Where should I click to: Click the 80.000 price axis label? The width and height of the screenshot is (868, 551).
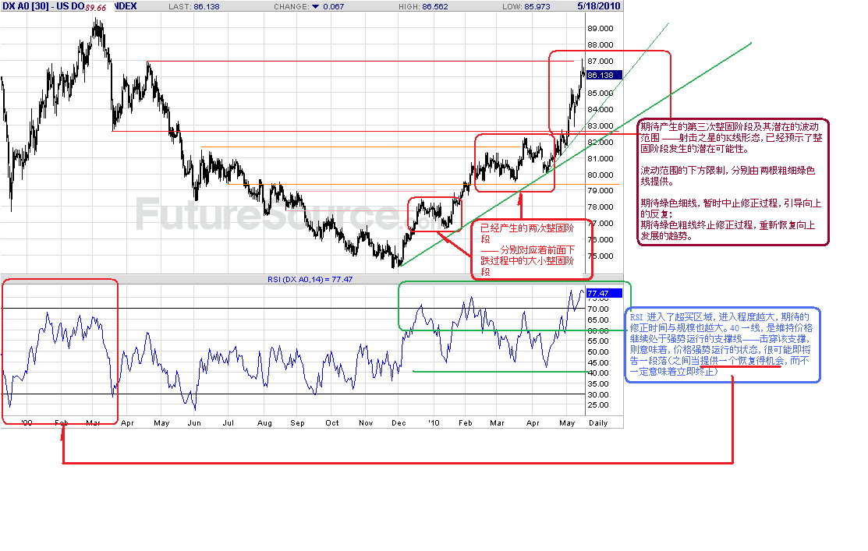(601, 175)
